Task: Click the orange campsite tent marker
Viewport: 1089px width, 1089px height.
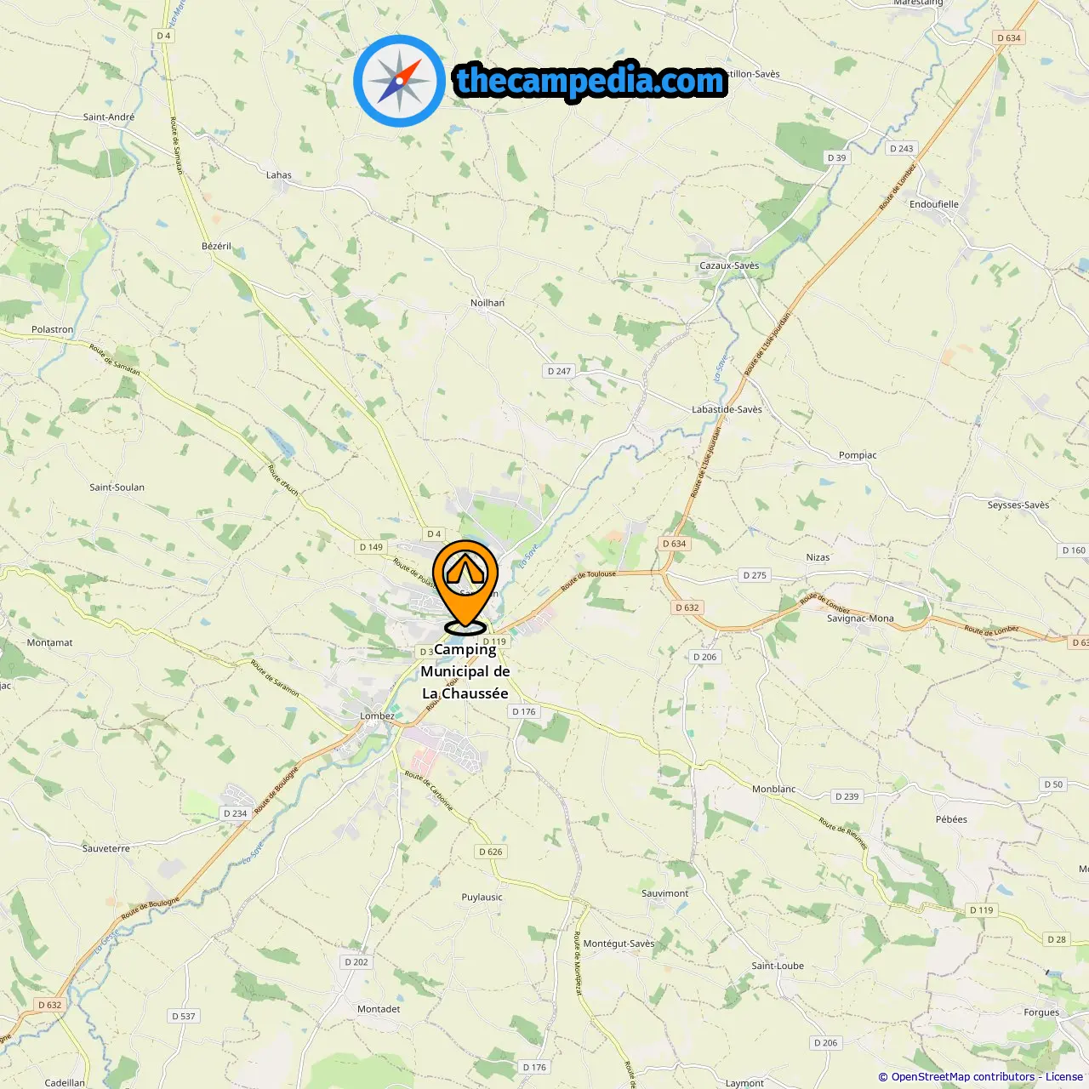Action: (x=465, y=585)
